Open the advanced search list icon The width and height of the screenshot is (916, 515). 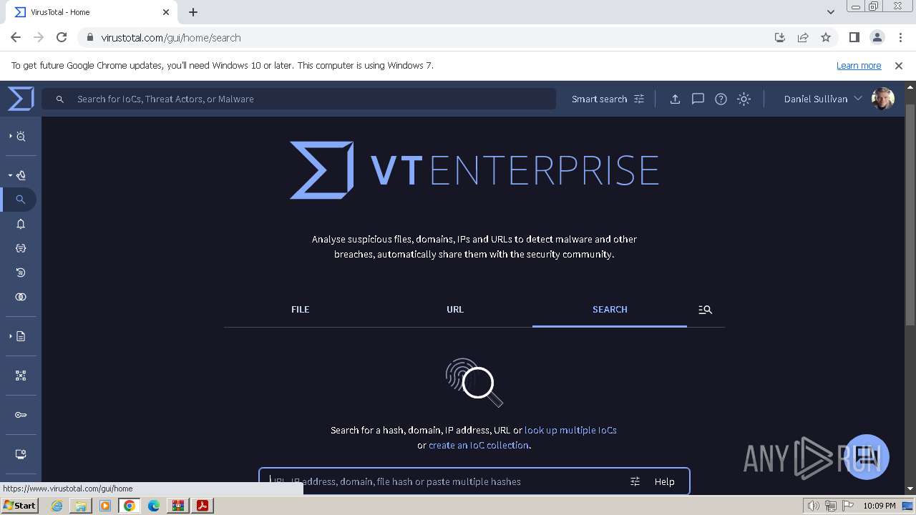click(x=705, y=310)
